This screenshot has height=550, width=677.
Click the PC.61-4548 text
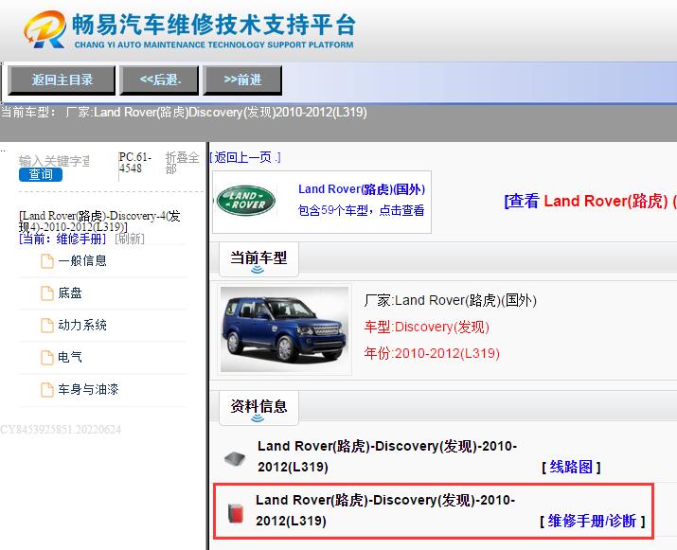135,163
